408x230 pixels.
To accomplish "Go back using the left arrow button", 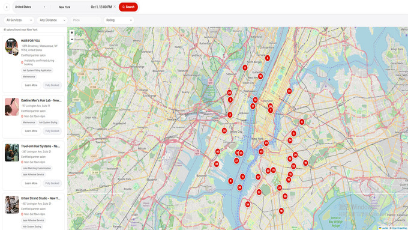I will point(7,7).
